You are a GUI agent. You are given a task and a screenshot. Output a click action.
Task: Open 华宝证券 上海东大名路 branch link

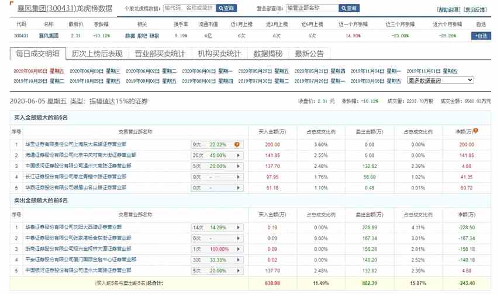(x=76, y=144)
